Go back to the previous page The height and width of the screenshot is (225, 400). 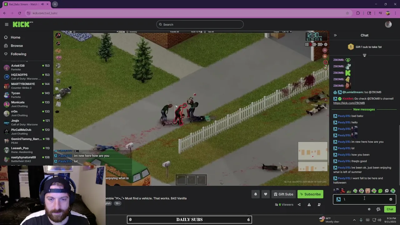4,13
